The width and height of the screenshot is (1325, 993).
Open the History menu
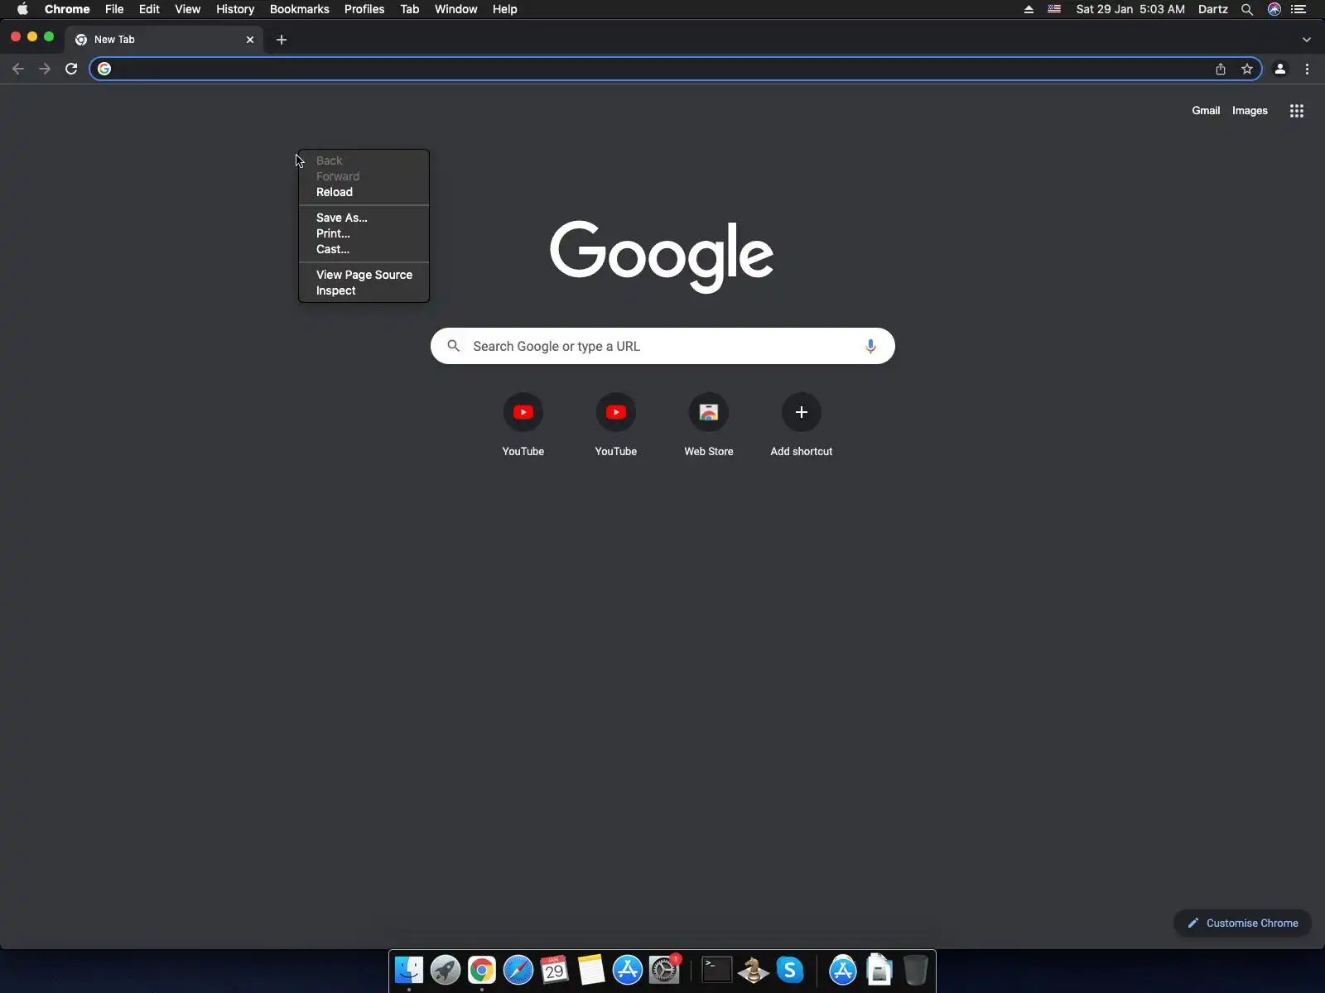click(235, 9)
